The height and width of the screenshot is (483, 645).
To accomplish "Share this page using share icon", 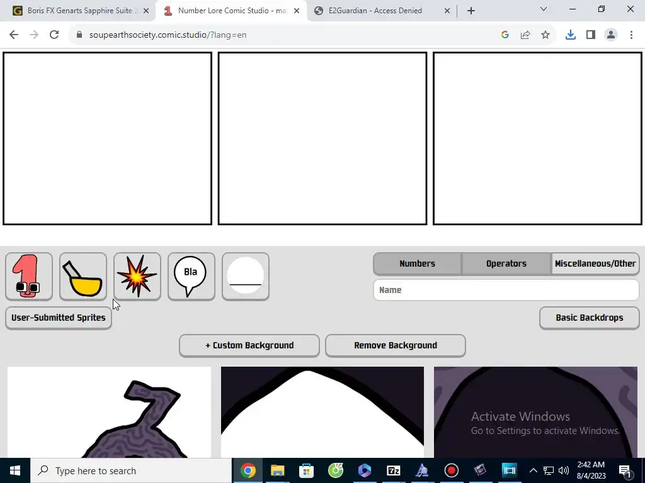I will click(525, 35).
